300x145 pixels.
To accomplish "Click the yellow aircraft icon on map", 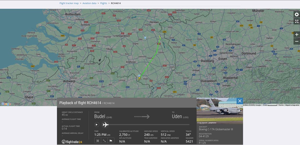I will pyautogui.click(x=139, y=78).
